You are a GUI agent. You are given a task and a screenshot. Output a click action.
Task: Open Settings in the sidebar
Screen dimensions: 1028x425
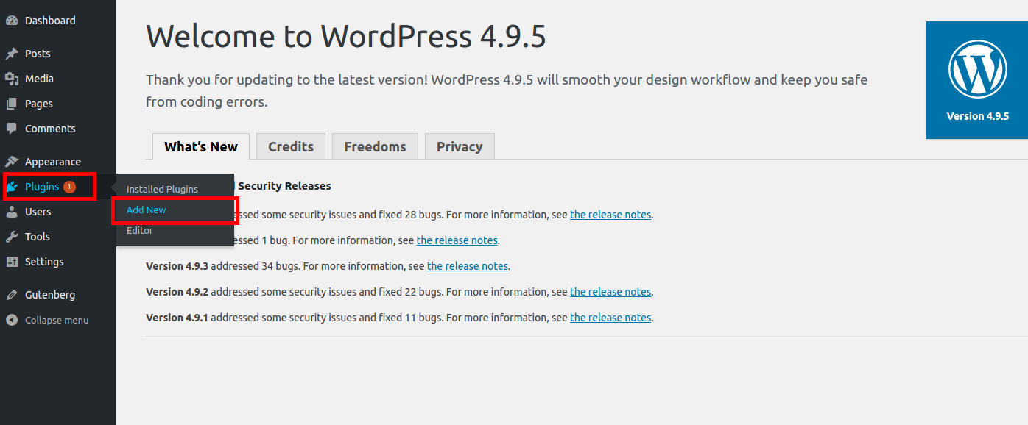click(x=58, y=262)
